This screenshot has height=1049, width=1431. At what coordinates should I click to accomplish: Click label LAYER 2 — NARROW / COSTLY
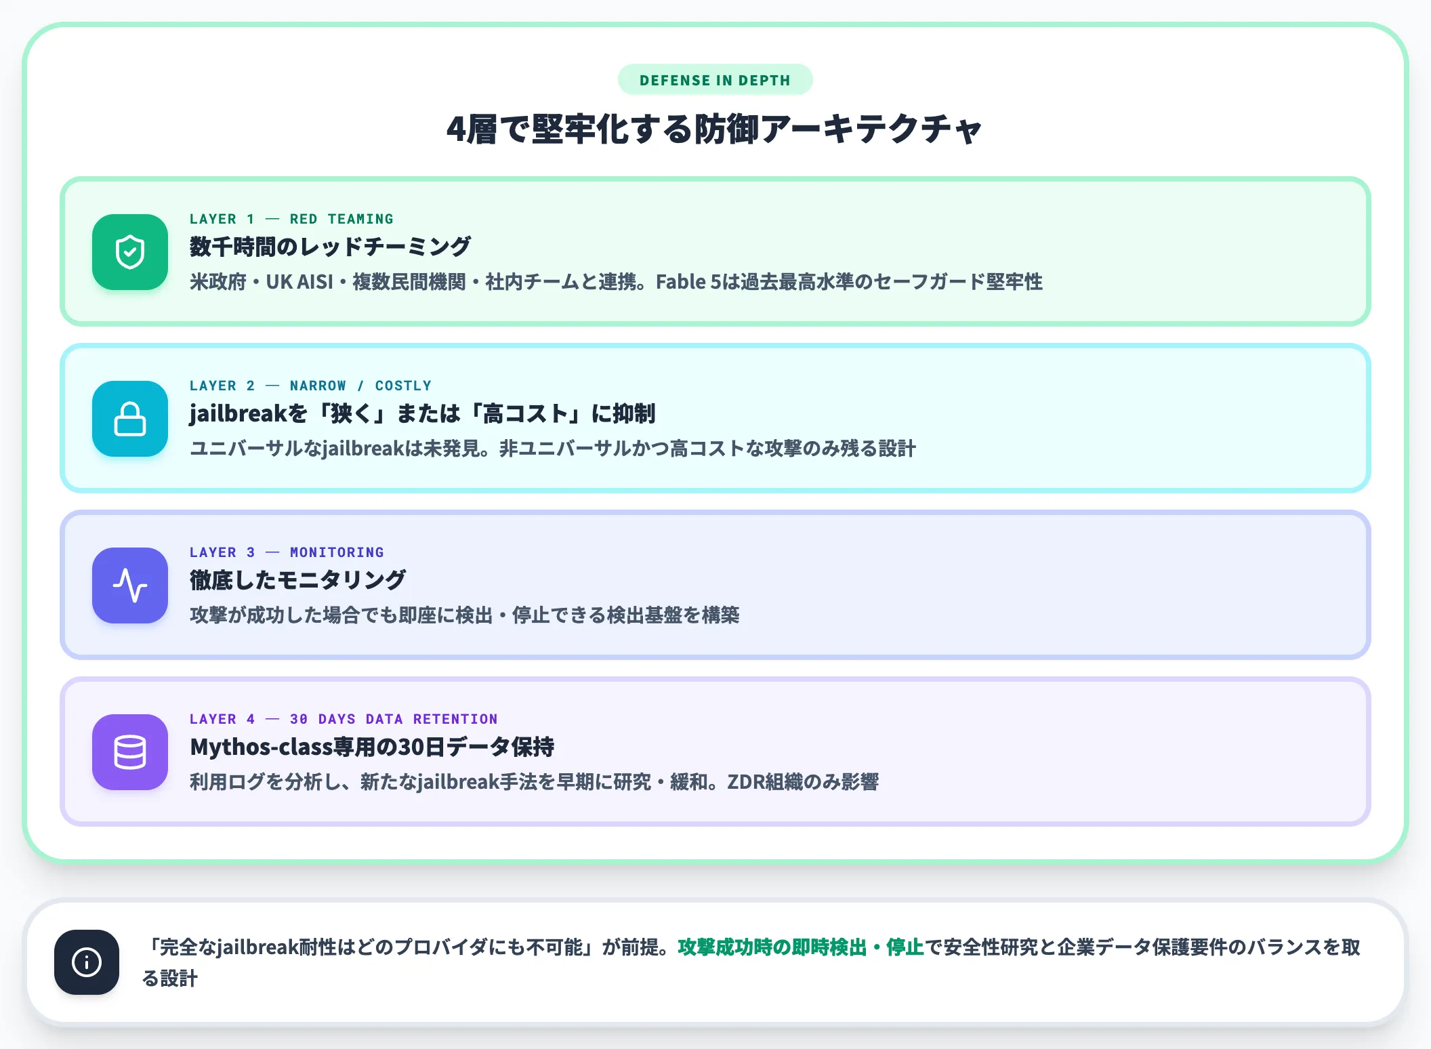click(310, 386)
